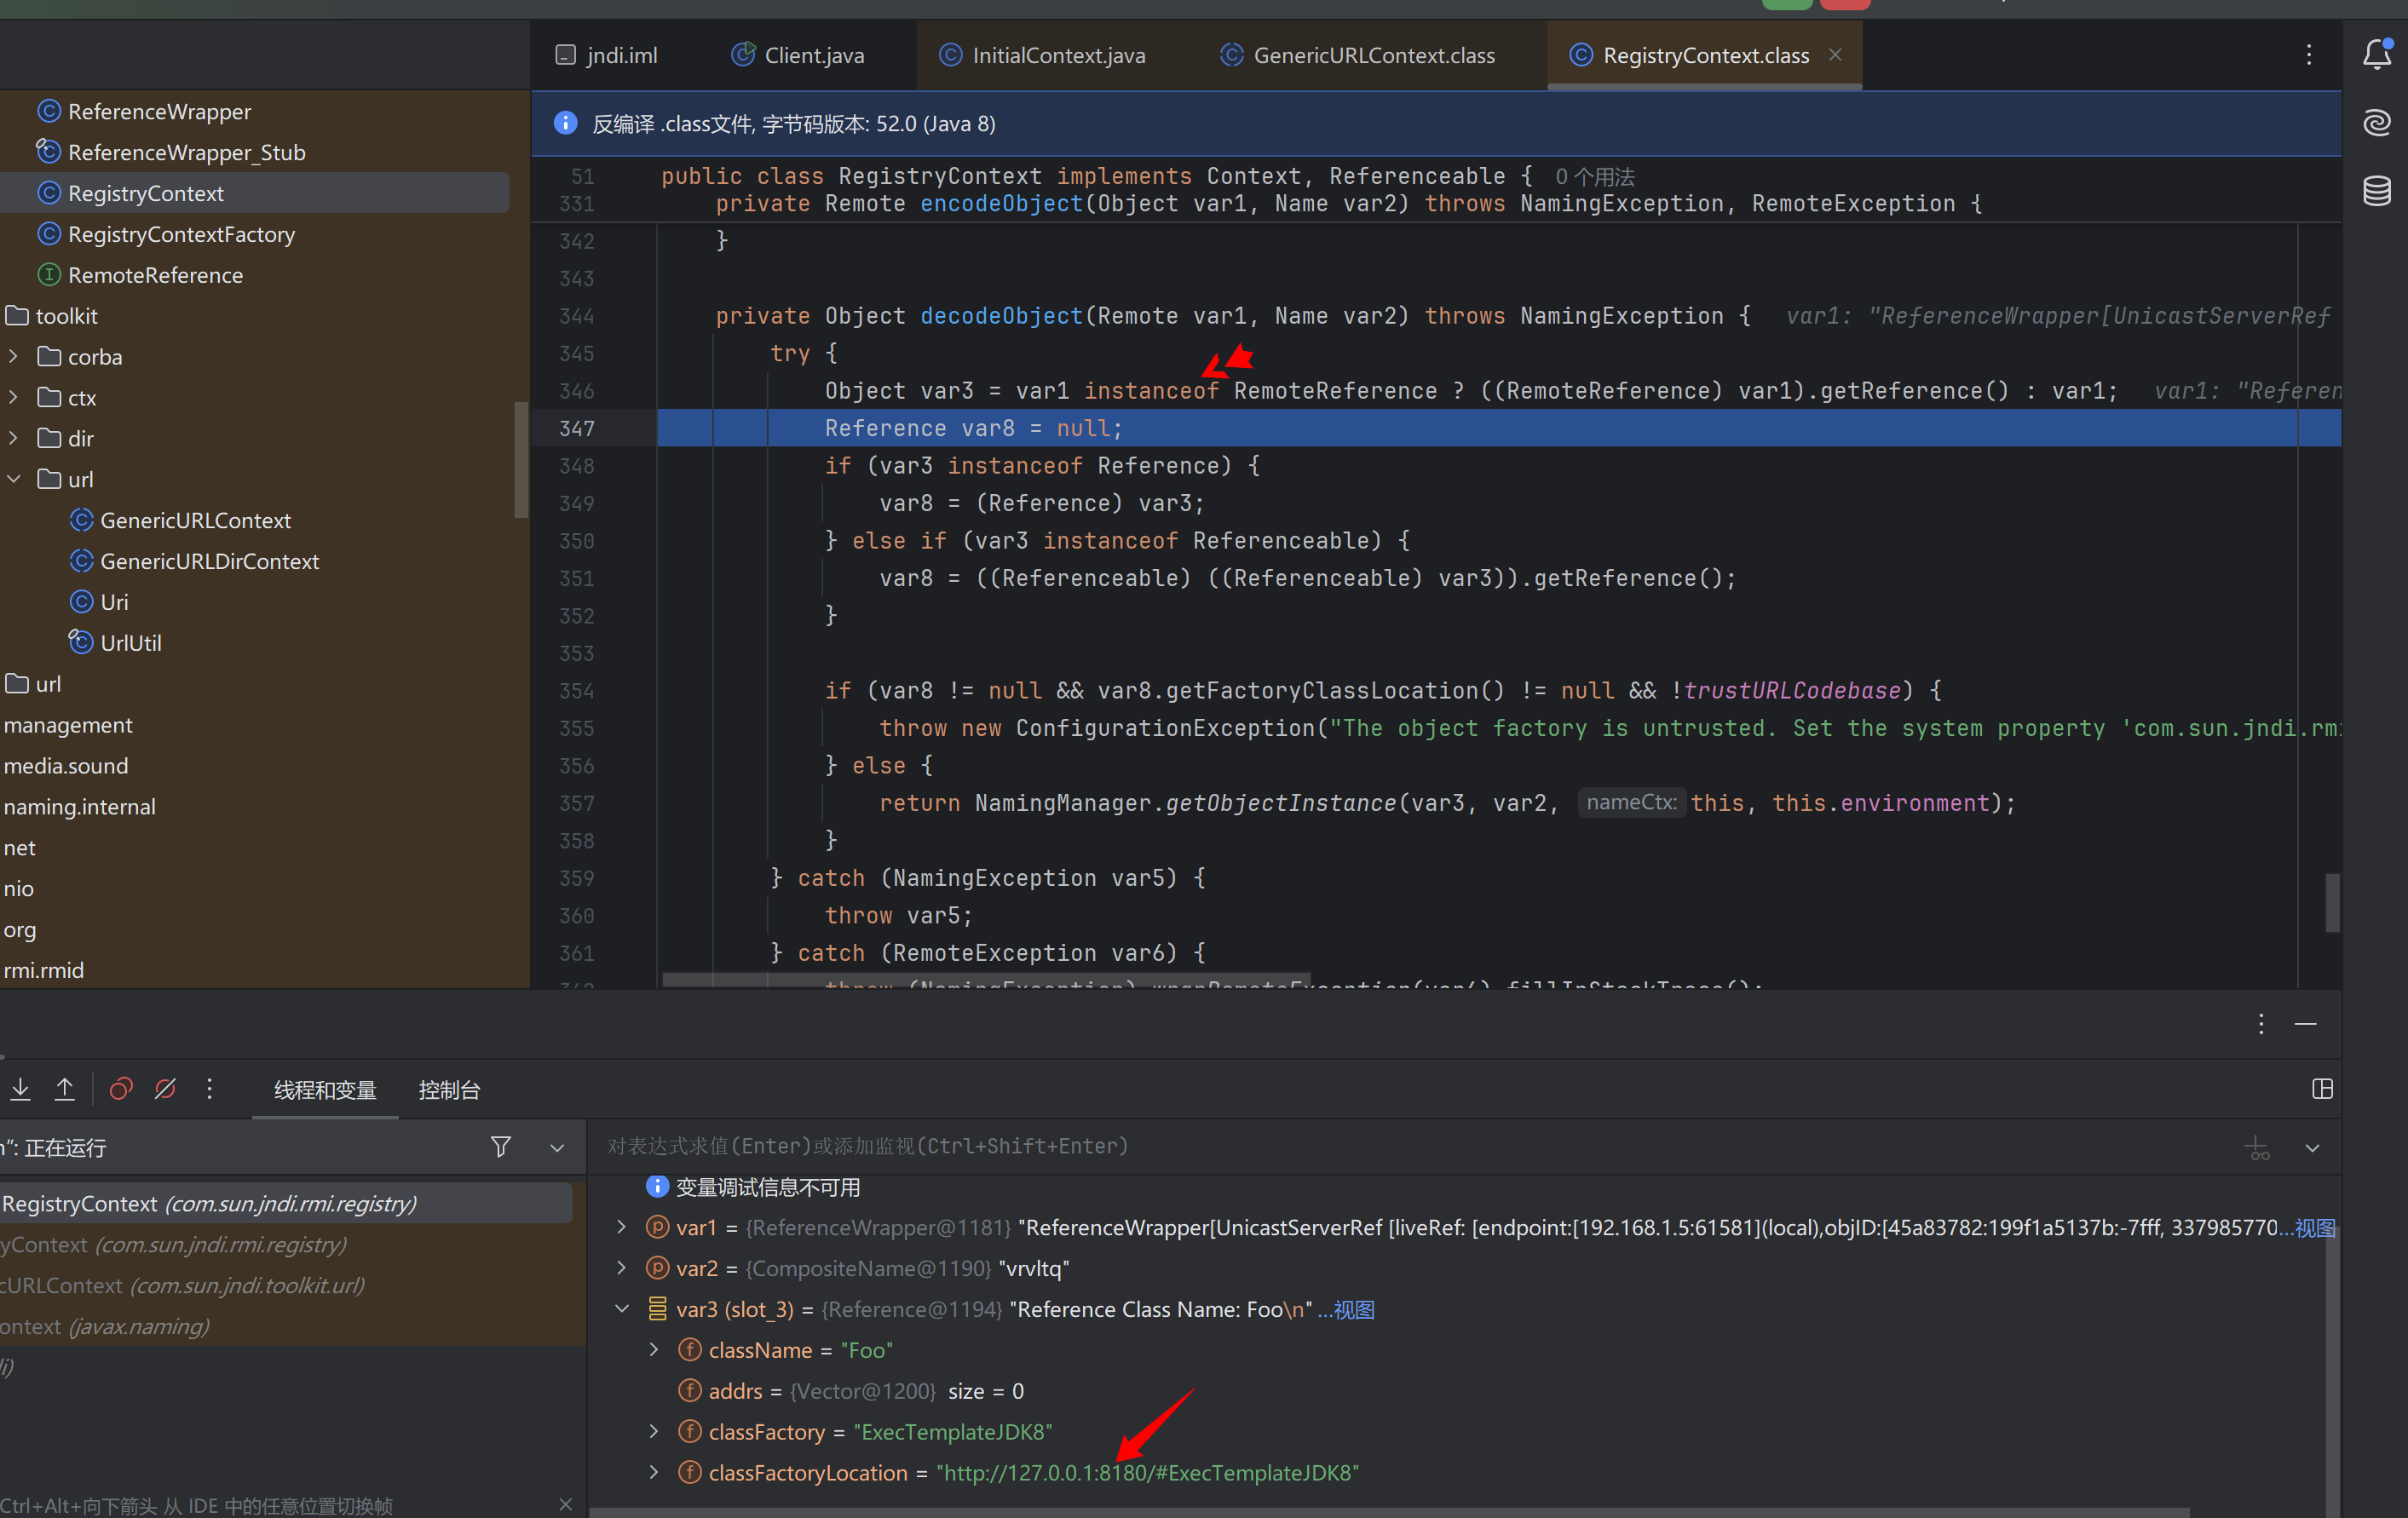Click the step out upload arrow icon
Viewport: 2408px width, 1518px height.
(x=65, y=1089)
